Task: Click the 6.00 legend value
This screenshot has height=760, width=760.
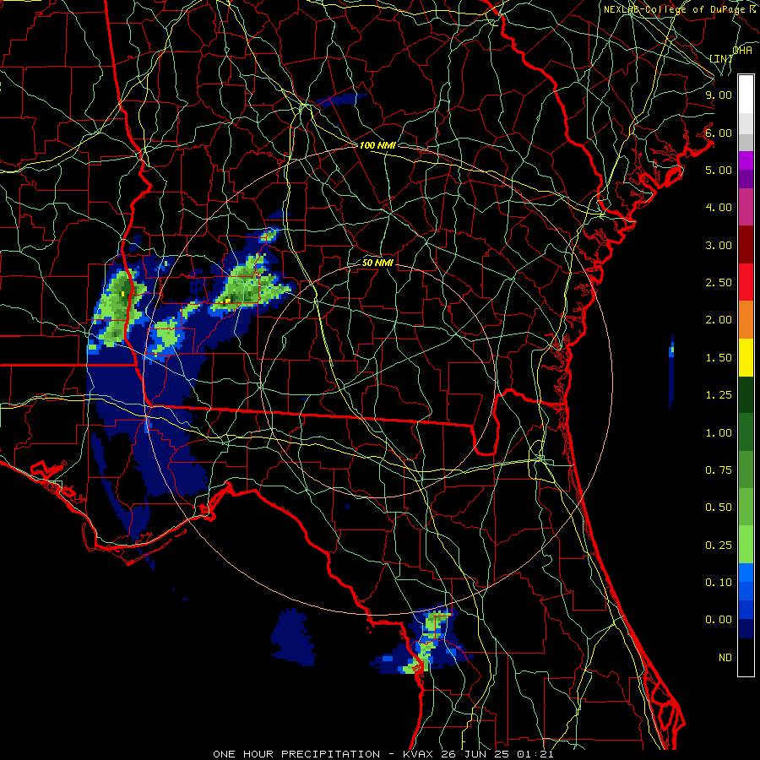Action: pyautogui.click(x=719, y=133)
